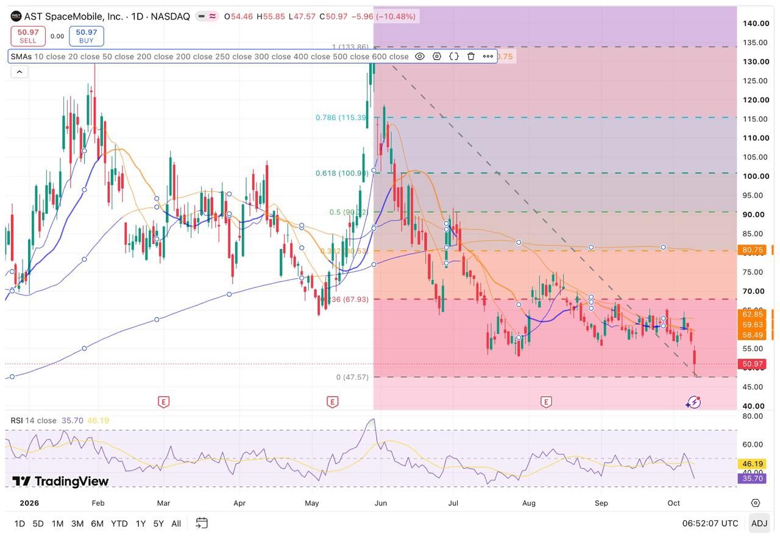This screenshot has width=780, height=538.
Task: Select the 6M time range
Action: pos(97,523)
